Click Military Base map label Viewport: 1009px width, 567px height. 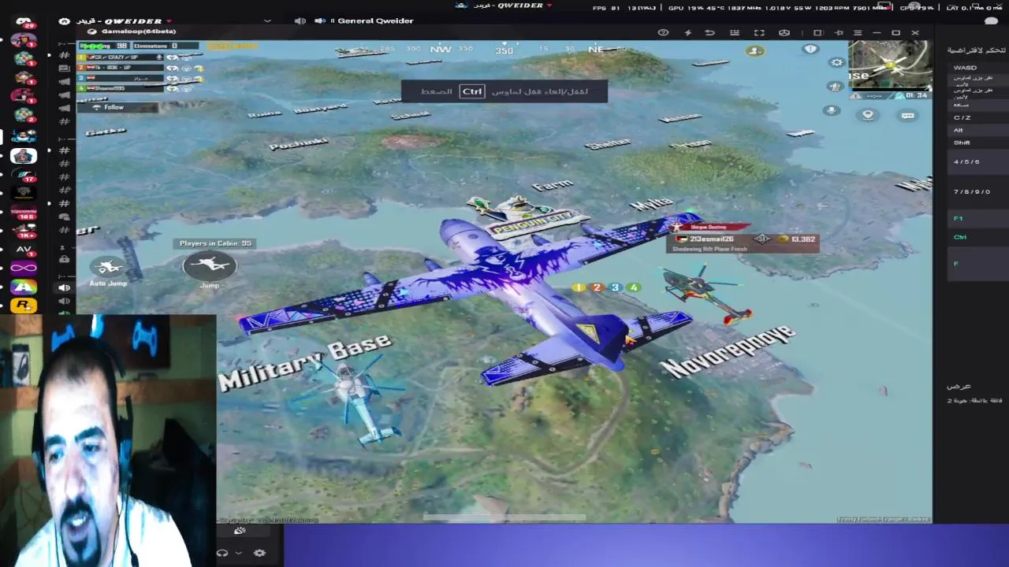click(305, 362)
